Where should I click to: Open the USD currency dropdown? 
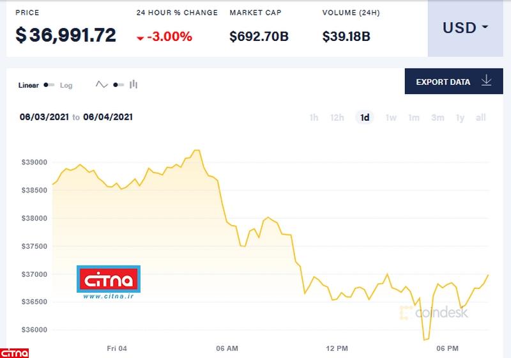pyautogui.click(x=465, y=28)
